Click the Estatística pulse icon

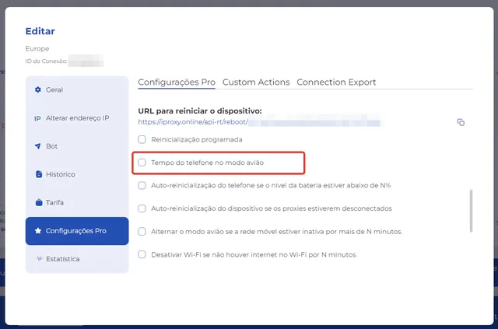[x=39, y=259]
